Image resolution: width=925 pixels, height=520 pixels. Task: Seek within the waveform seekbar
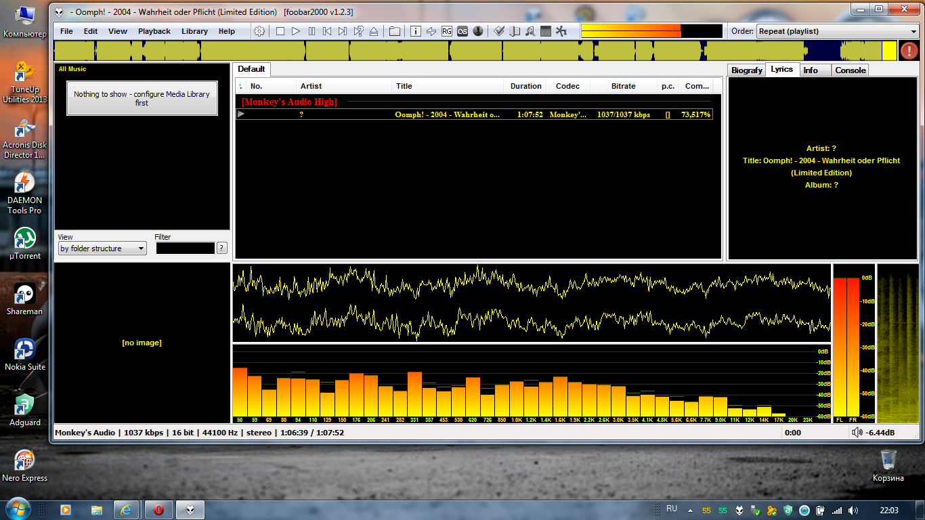pos(475,51)
